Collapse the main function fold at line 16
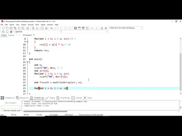 [28, 62]
